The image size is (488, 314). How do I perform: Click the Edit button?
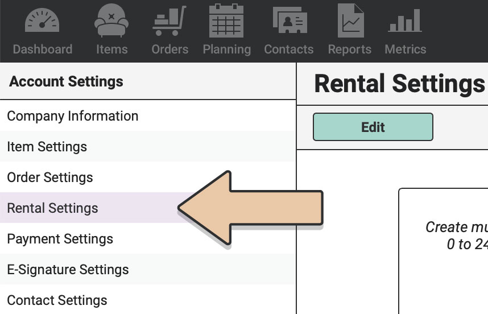pos(373,127)
